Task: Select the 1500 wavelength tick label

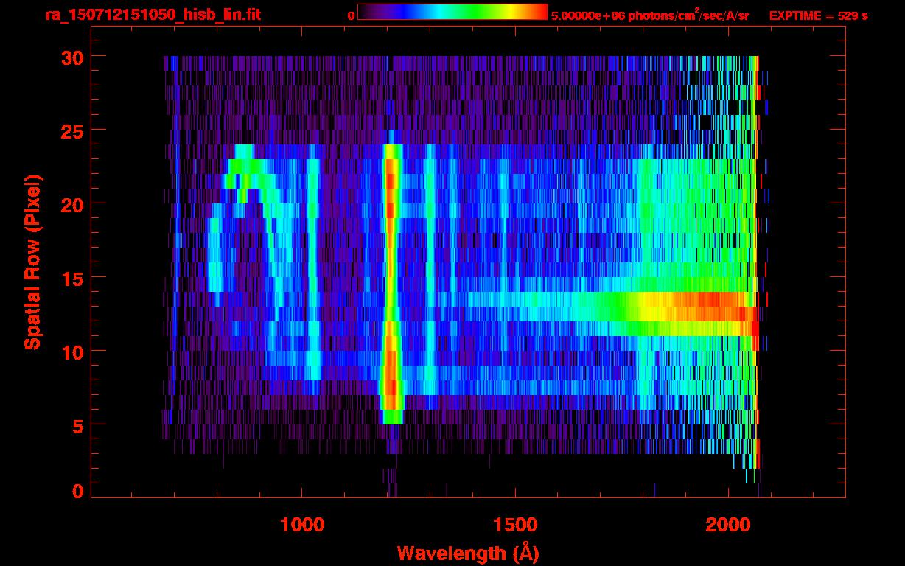Action: click(515, 525)
